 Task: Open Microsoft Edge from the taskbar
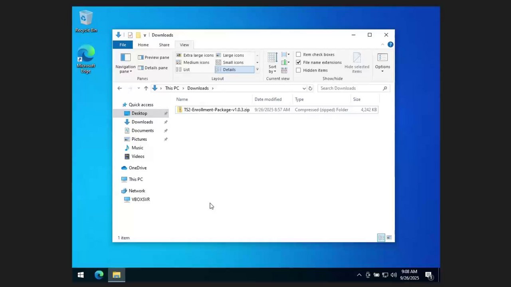click(x=99, y=275)
